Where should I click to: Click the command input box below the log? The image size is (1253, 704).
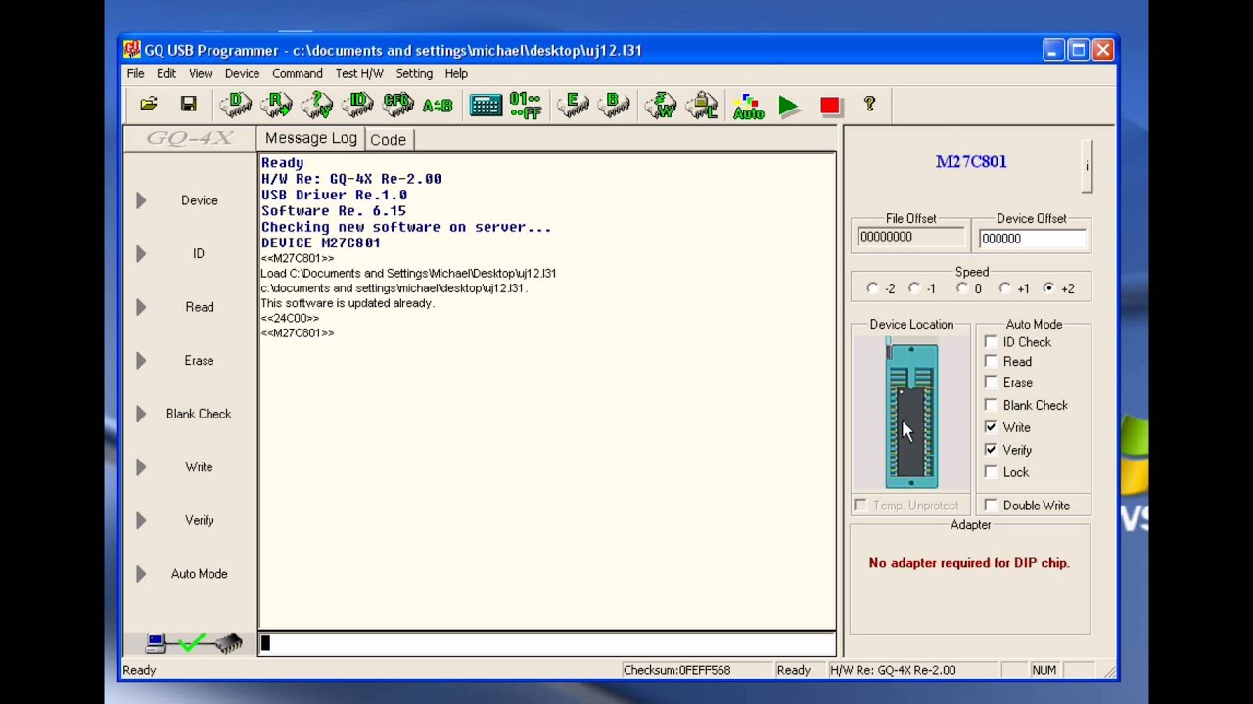pos(547,643)
